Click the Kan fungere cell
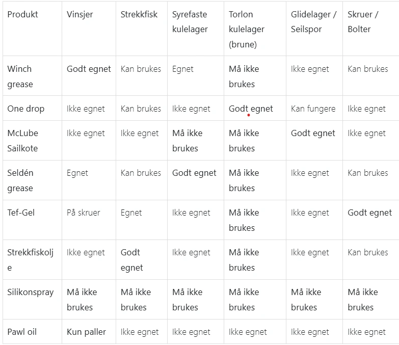This screenshot has height=345, width=399. click(x=313, y=109)
